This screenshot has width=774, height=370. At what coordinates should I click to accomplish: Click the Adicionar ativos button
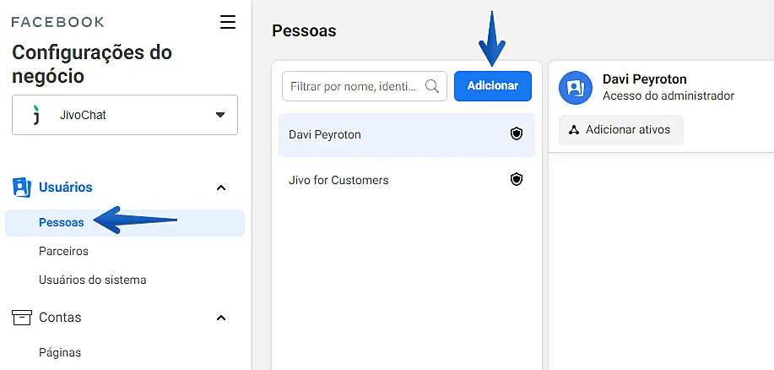620,130
